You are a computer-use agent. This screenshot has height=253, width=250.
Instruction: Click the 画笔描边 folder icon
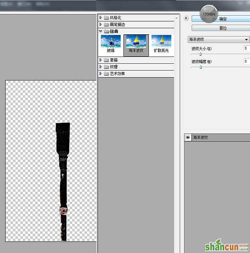tap(106, 24)
